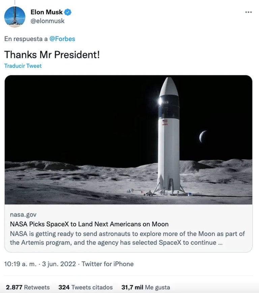Open the Elon Musk display name
Screen dimensions: 259x293
pyautogui.click(x=47, y=12)
